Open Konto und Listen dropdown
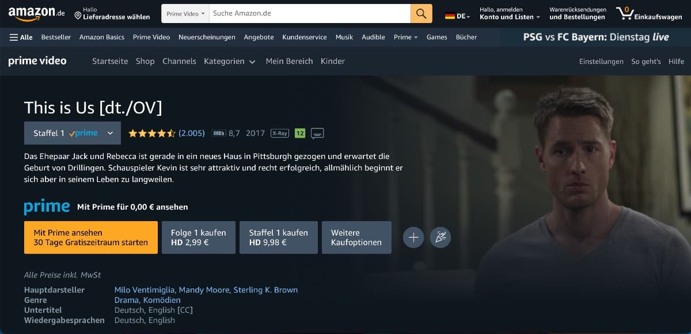This screenshot has height=334, width=691. [x=510, y=13]
